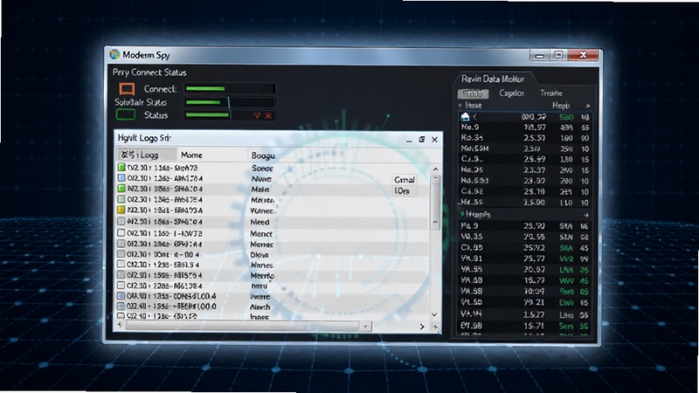Switch to the Traite tab in Data Monitor
The height and width of the screenshot is (393, 699).
(551, 93)
